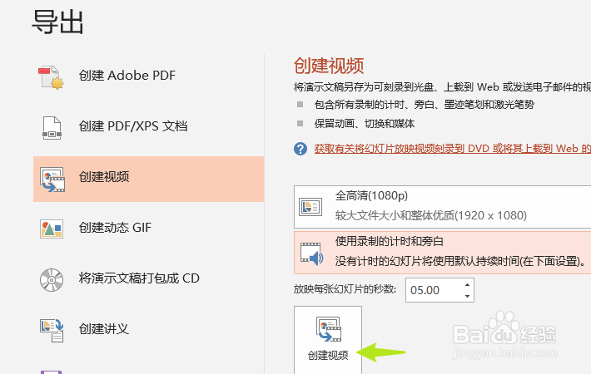The height and width of the screenshot is (374, 591).
Task: Click the 创建视频 sidebar icon
Action: pos(52,180)
